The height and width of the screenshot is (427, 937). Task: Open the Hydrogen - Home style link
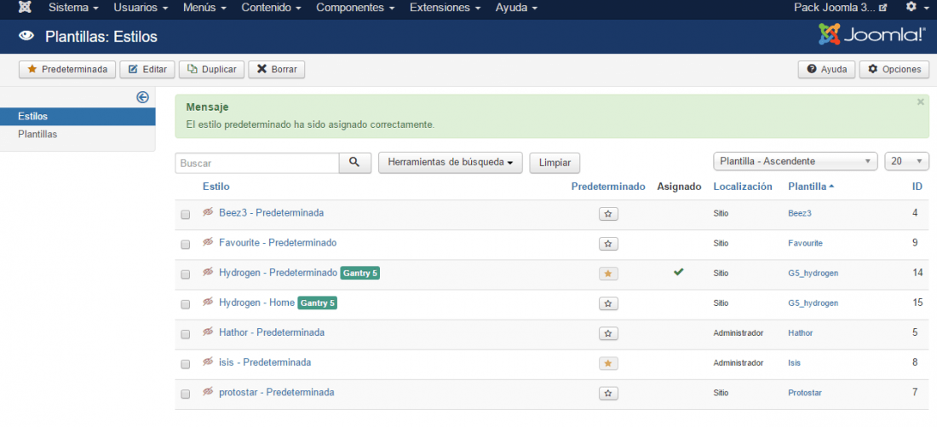pyautogui.click(x=257, y=303)
